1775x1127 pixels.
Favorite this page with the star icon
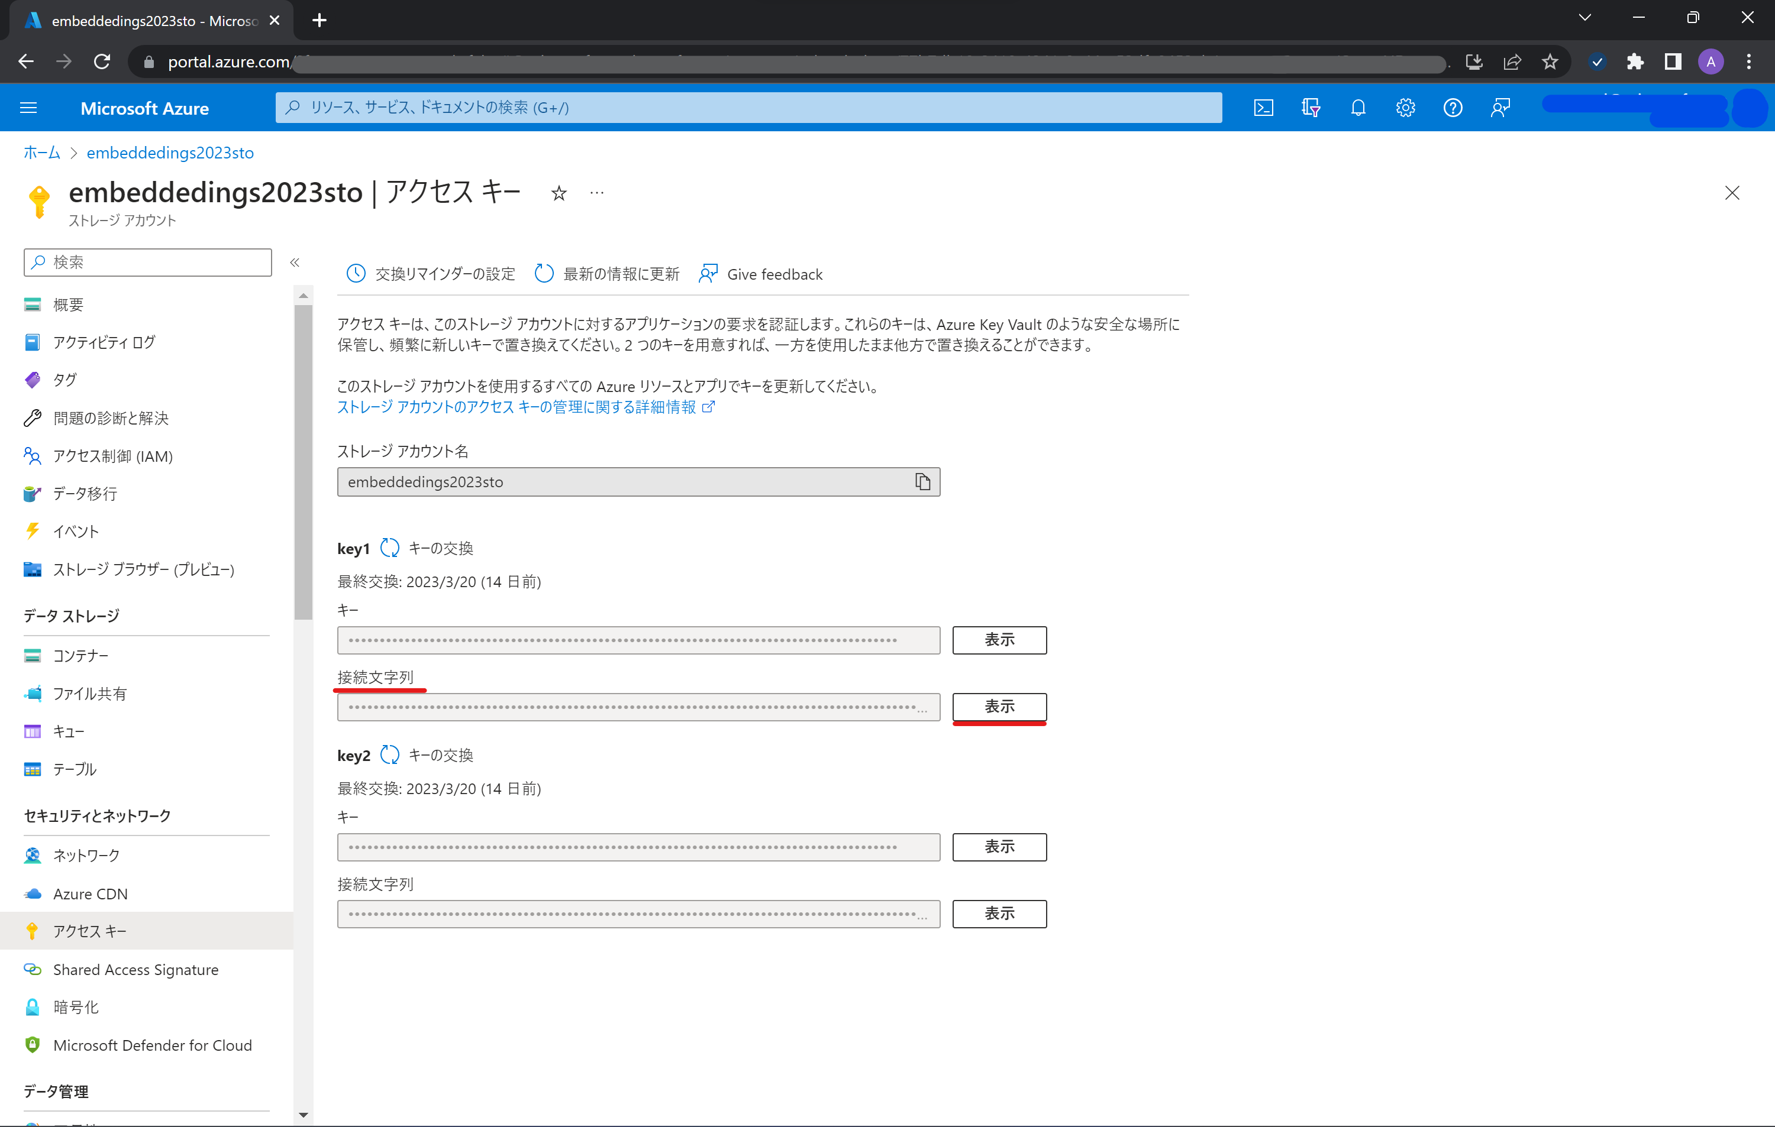click(559, 193)
